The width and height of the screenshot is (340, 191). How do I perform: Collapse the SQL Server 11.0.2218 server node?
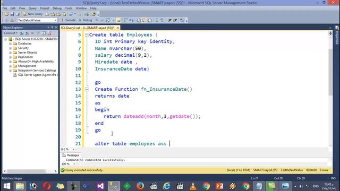tap(6, 39)
